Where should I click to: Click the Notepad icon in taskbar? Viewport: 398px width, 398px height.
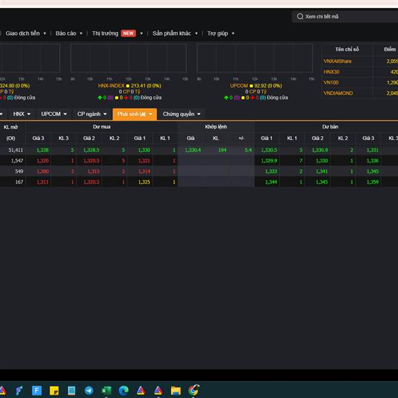coord(72,390)
